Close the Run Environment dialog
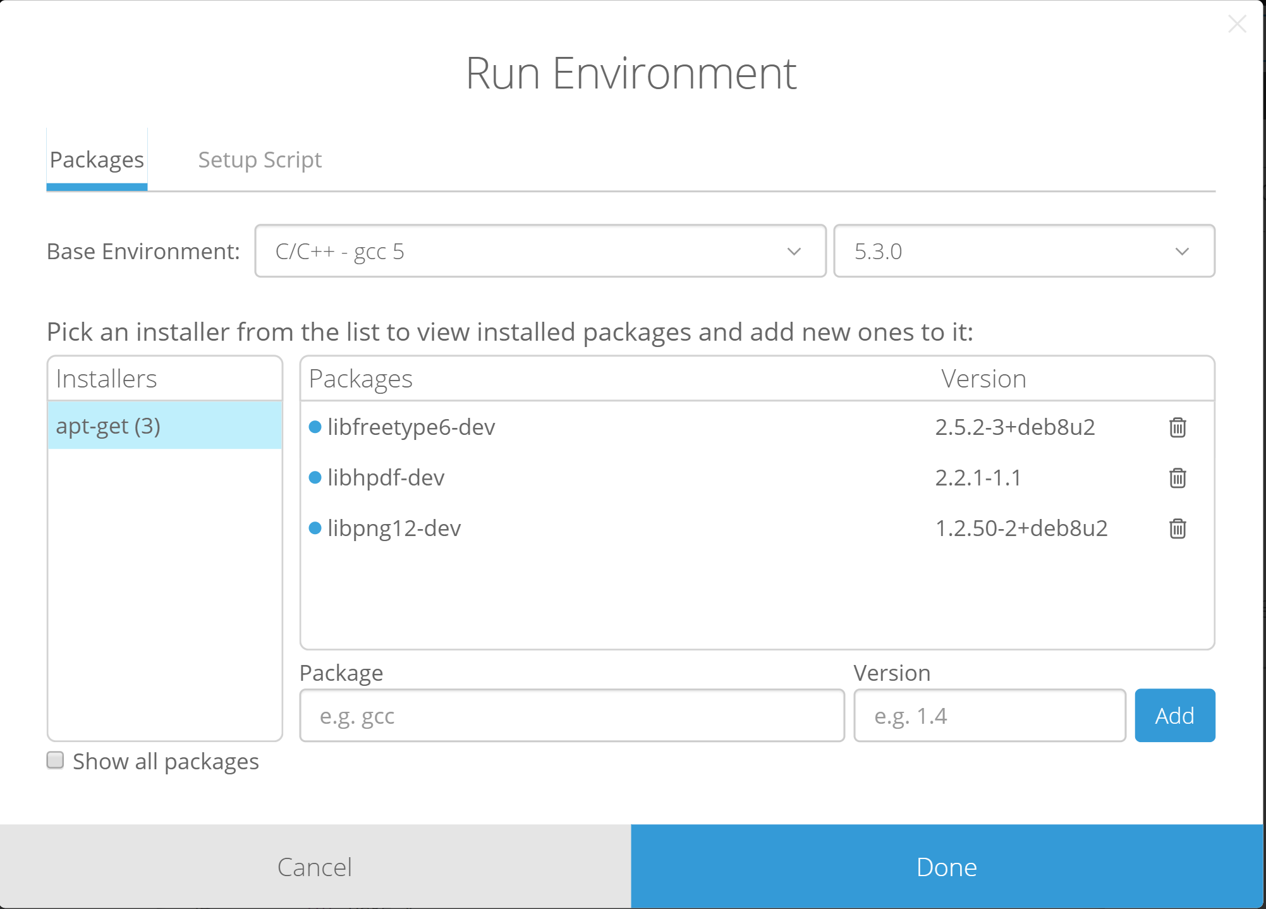This screenshot has width=1266, height=909. [1237, 24]
